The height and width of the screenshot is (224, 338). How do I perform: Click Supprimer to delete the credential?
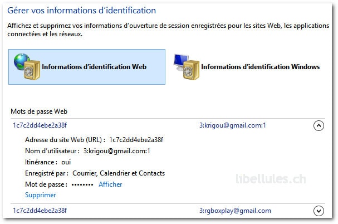point(41,195)
